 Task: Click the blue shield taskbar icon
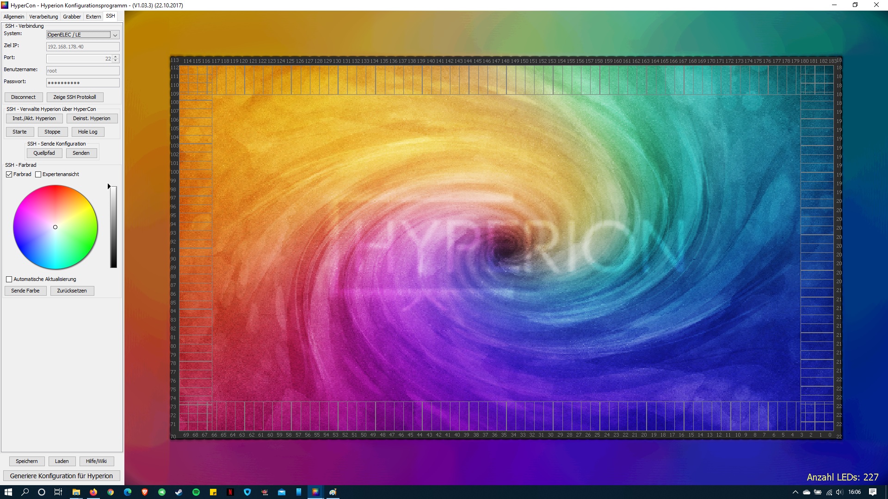[247, 492]
